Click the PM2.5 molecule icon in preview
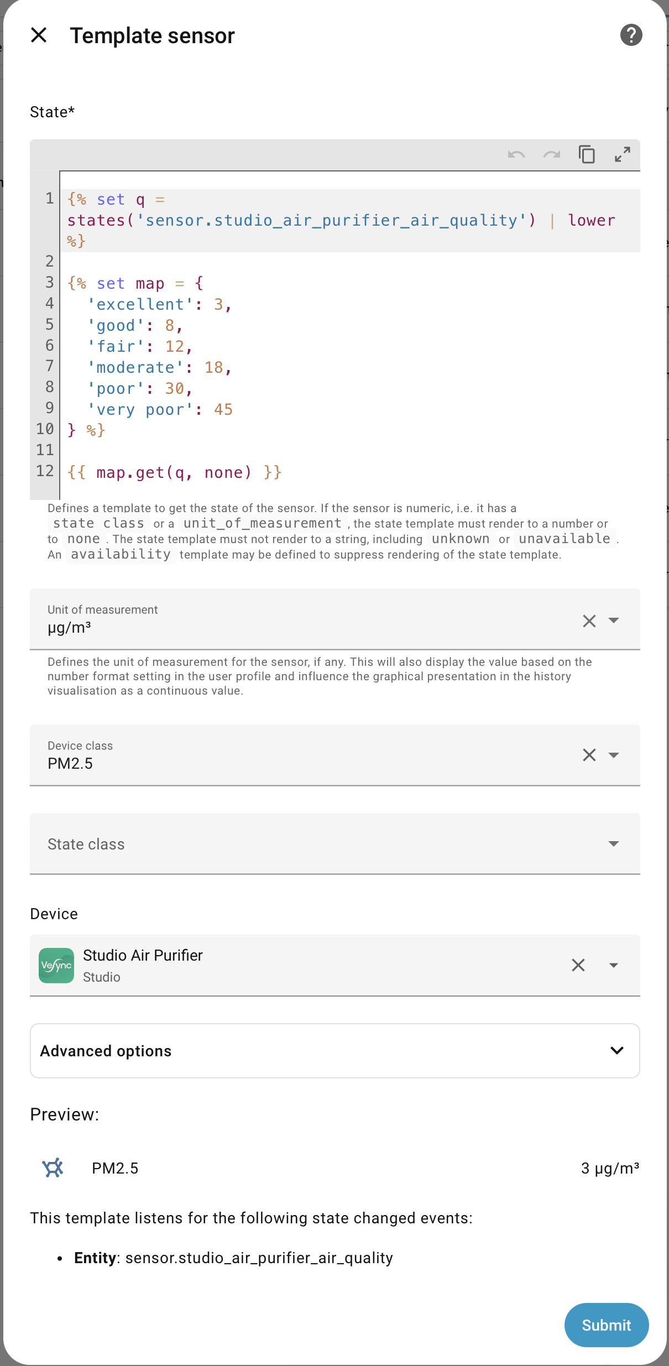Screen dimensions: 669x1366 click(x=53, y=1168)
